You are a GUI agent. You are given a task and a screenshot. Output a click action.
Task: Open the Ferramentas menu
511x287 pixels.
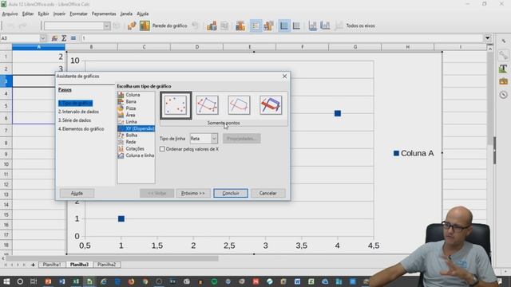pyautogui.click(x=104, y=14)
